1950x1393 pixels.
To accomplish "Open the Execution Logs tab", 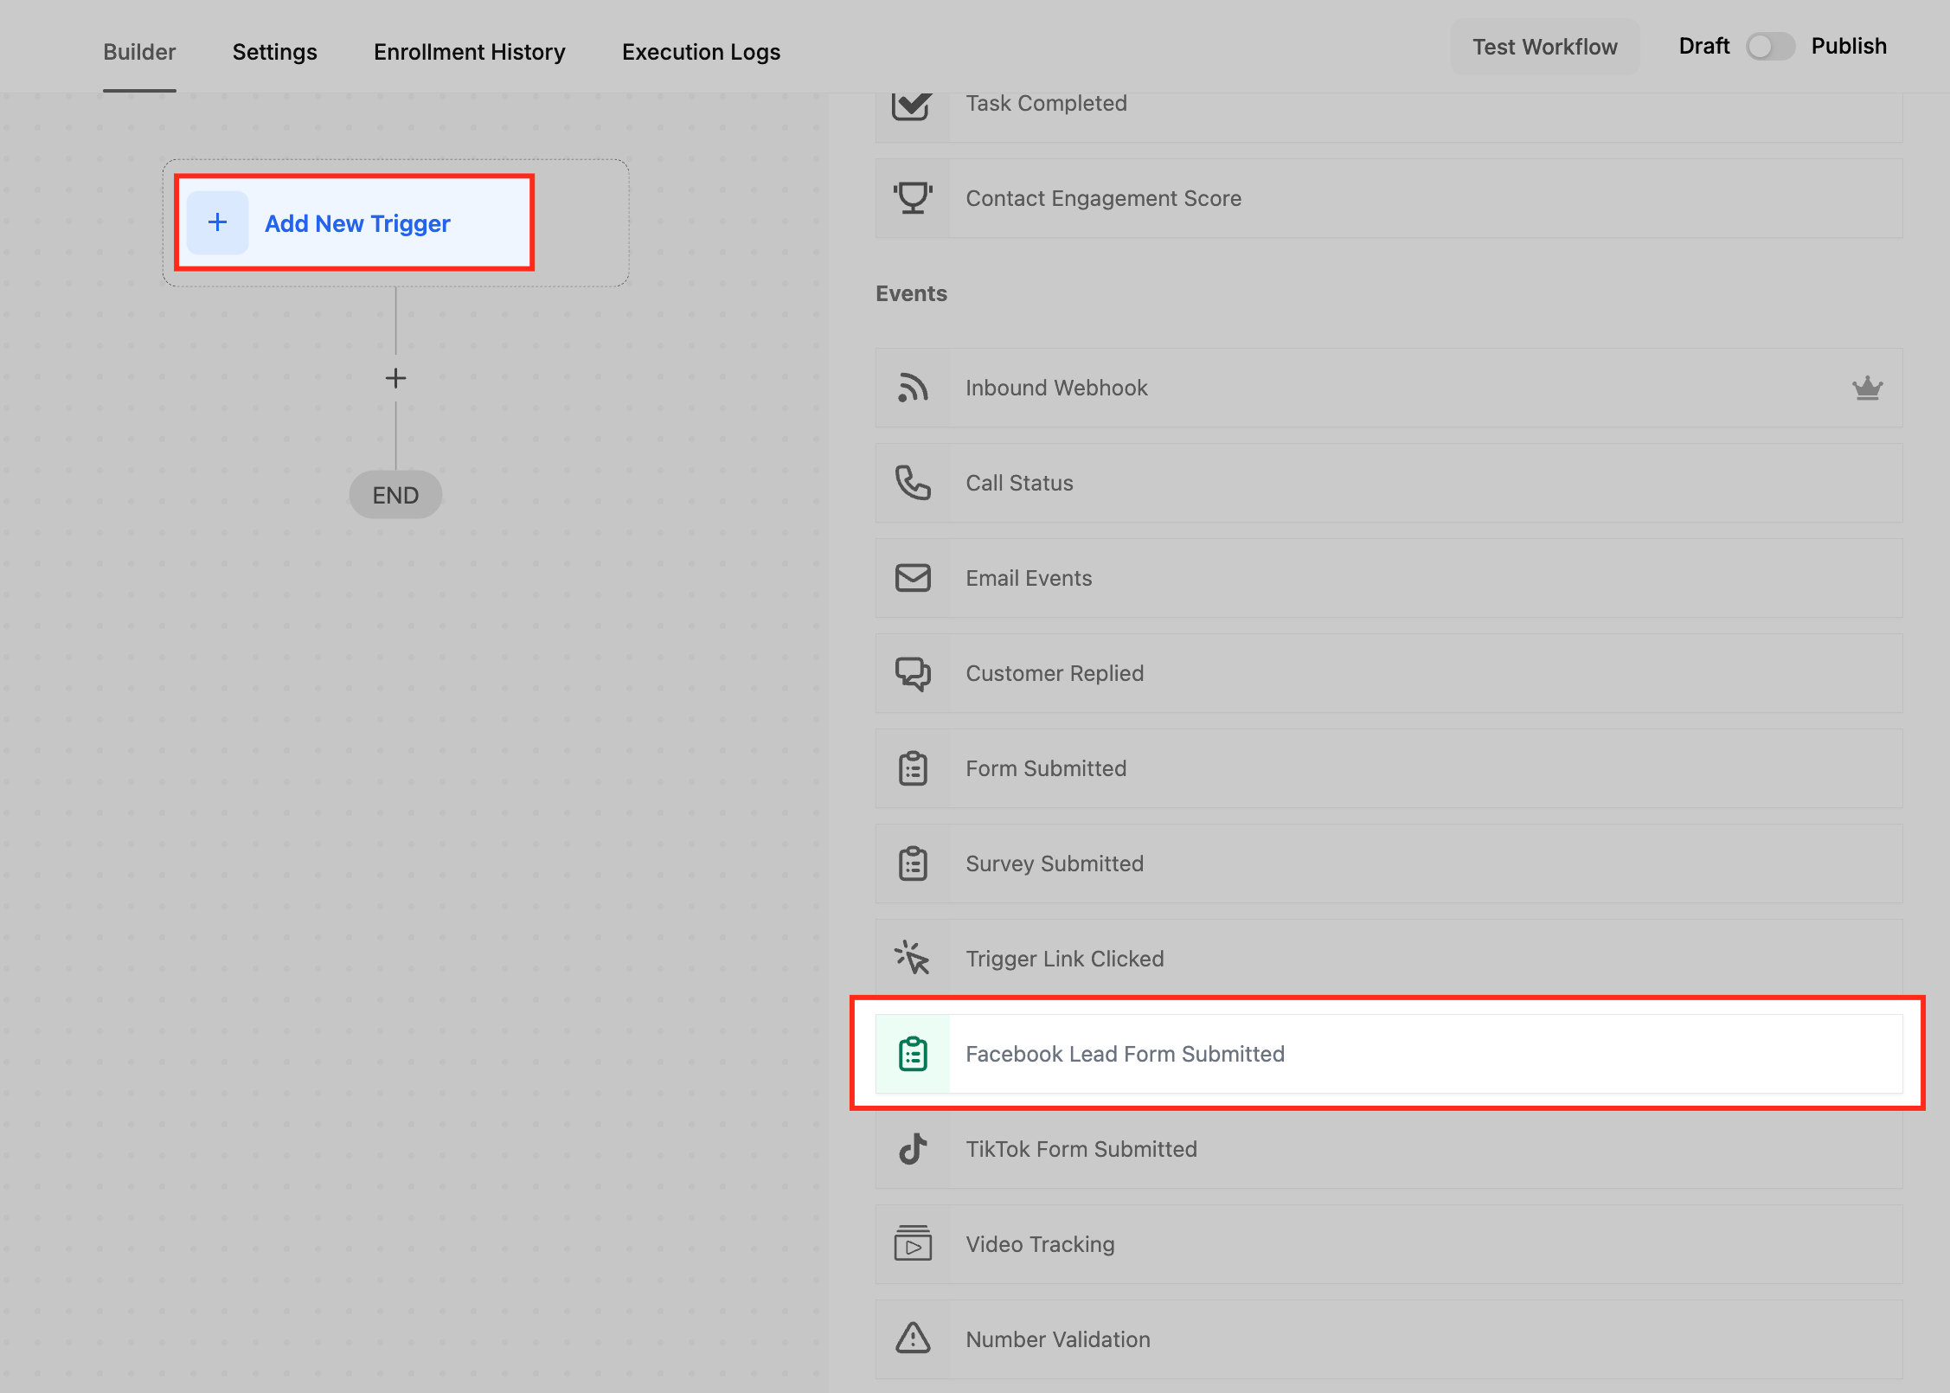I will (701, 52).
